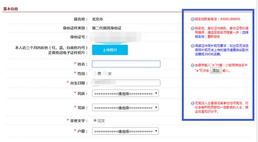
Task: Click the 无党派人士 explanation text
Action: pos(221,107)
